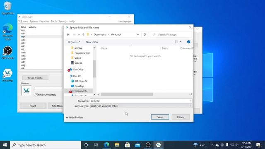Open OBS Studio desktop shortcut
The image size is (265, 149).
pos(8,53)
